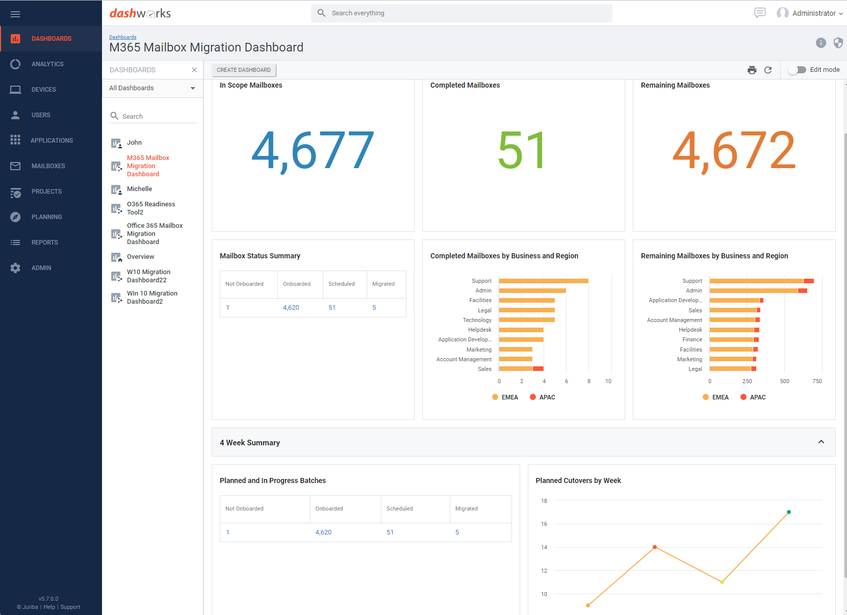Viewport: 847px width, 615px height.
Task: Click Onboarded 4,620 in Mailbox Status Summary
Action: coord(291,308)
